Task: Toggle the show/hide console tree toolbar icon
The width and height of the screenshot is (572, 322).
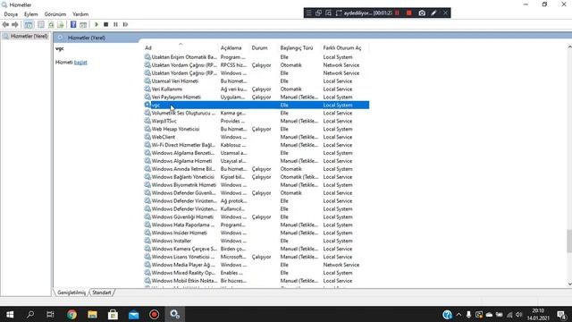Action: [x=29, y=24]
